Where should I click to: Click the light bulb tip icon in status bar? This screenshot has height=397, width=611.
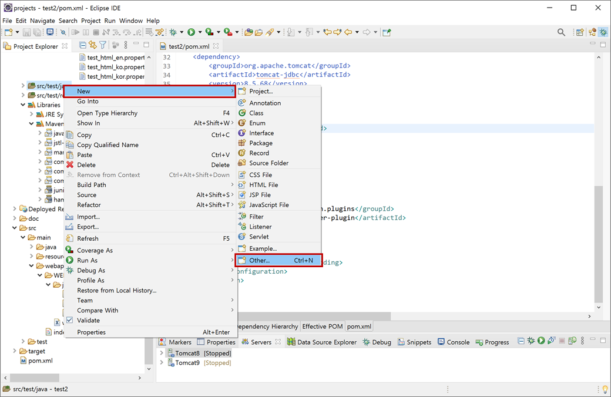point(605,389)
